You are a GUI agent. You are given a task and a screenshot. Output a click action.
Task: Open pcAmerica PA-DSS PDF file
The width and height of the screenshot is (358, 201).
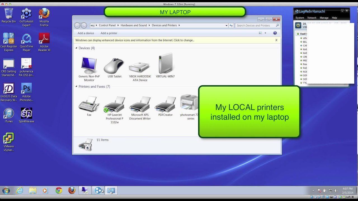26,67
